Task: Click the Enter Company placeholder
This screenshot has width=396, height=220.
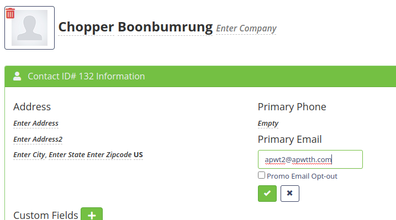Action: (x=246, y=29)
